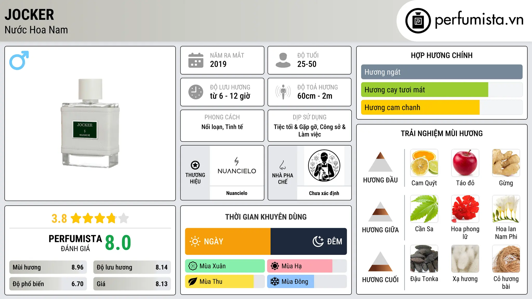Click the base notes pyramid icon
Viewport: 532px width, 299px height.
pyautogui.click(x=380, y=261)
